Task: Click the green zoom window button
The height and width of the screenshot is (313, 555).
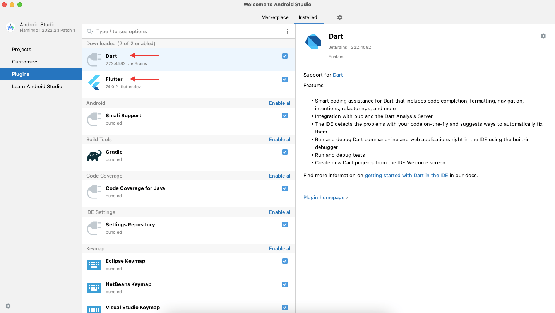Action: (20, 5)
